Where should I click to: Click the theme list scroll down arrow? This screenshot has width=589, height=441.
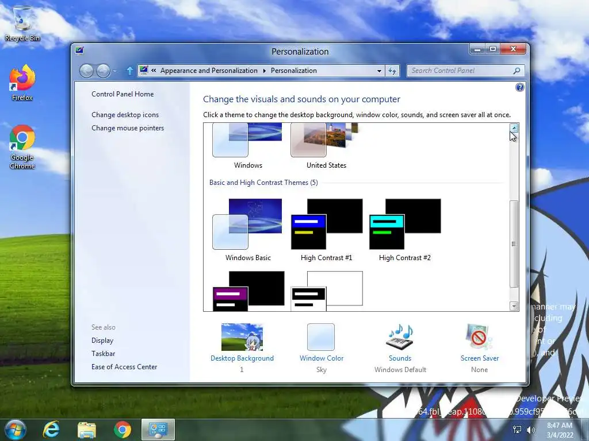tap(514, 306)
